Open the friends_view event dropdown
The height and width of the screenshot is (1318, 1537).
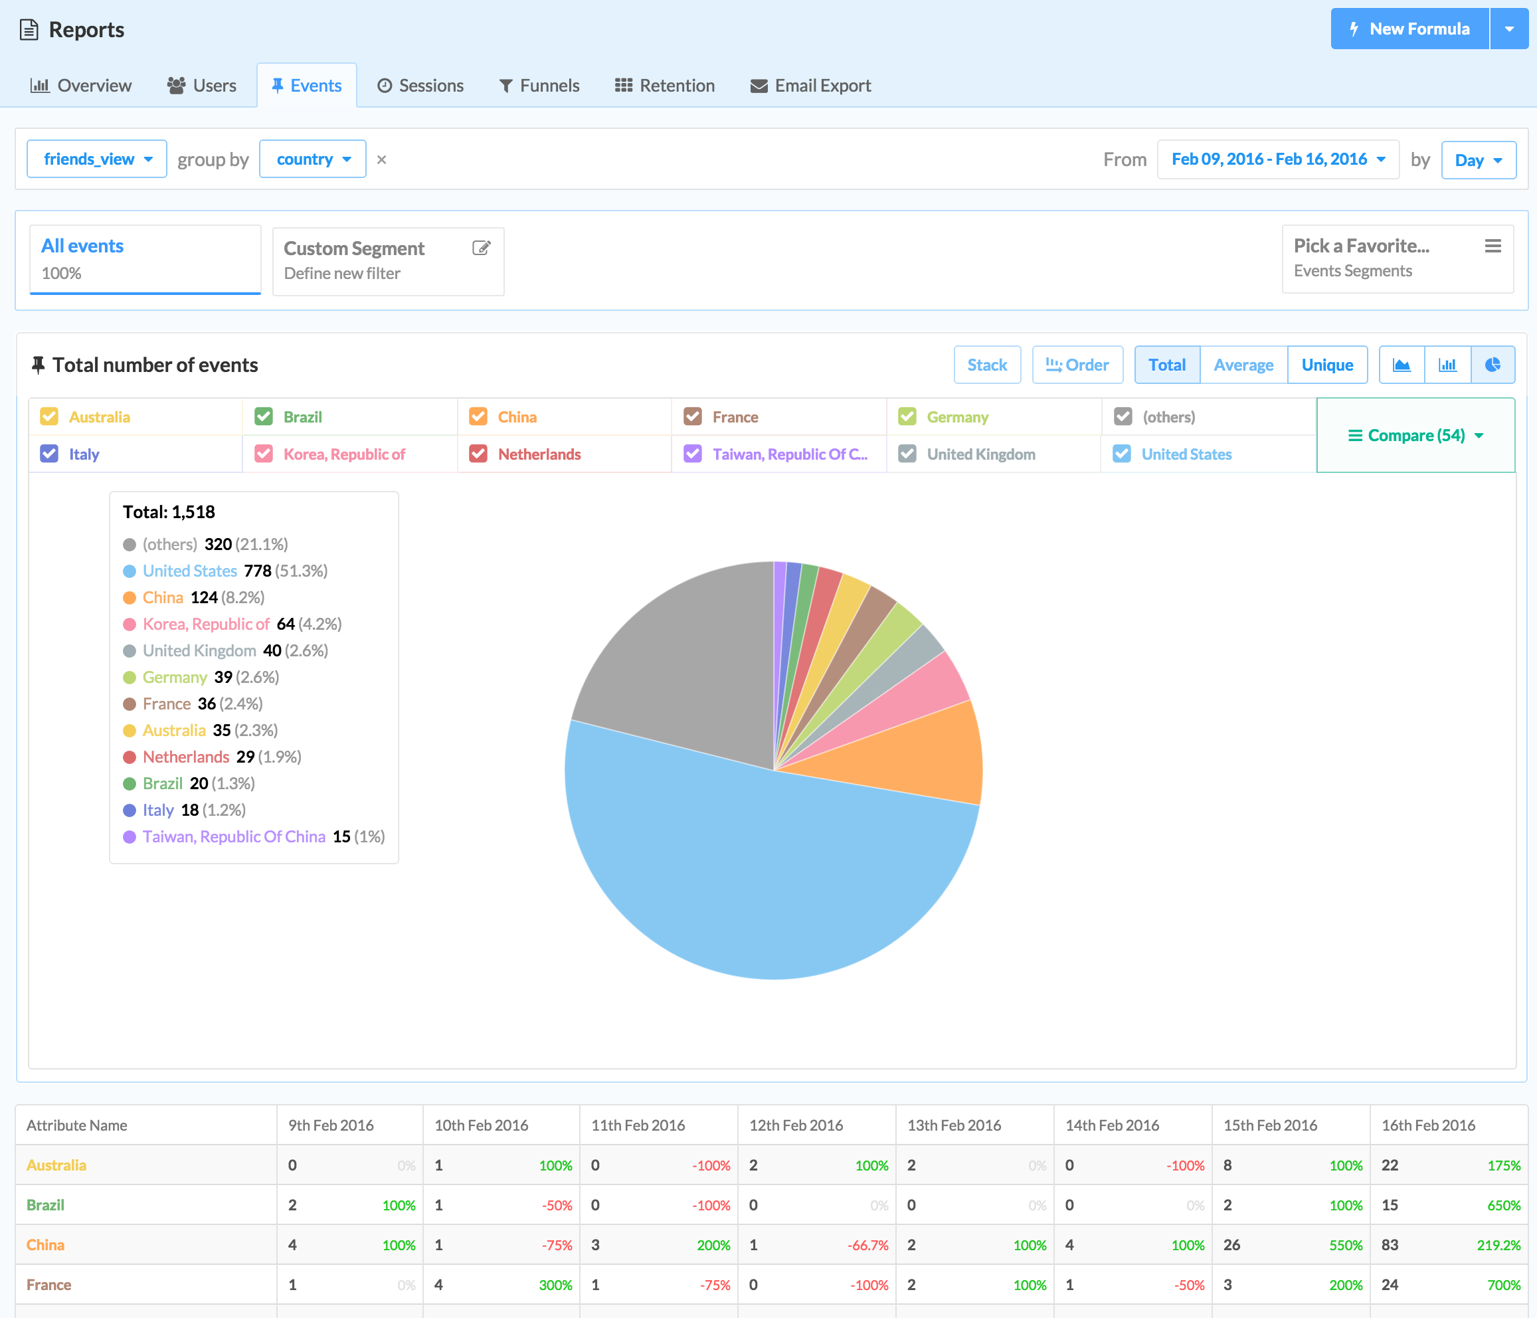[x=97, y=159]
